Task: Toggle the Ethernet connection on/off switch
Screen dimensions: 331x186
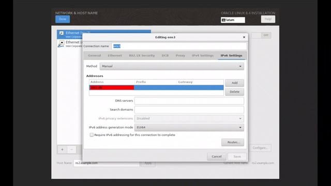Action: 261,35
